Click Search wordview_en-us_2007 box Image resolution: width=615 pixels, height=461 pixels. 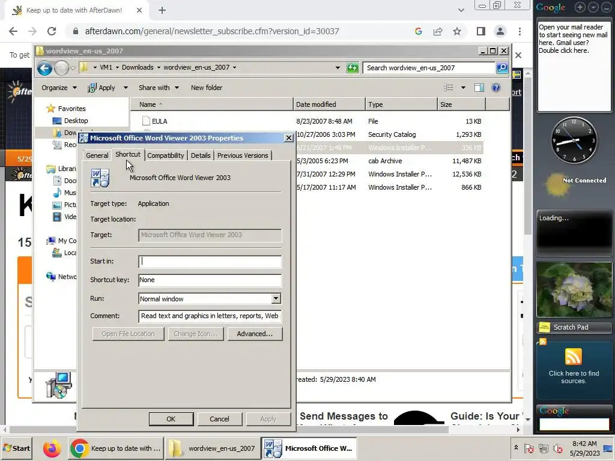click(429, 68)
